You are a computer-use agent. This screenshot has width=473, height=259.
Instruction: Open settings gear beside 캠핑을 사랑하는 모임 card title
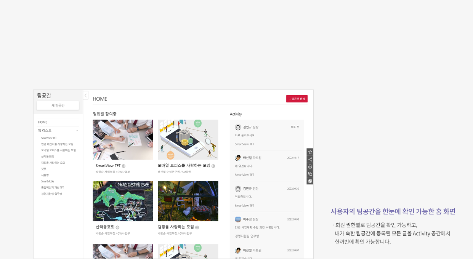point(197,227)
